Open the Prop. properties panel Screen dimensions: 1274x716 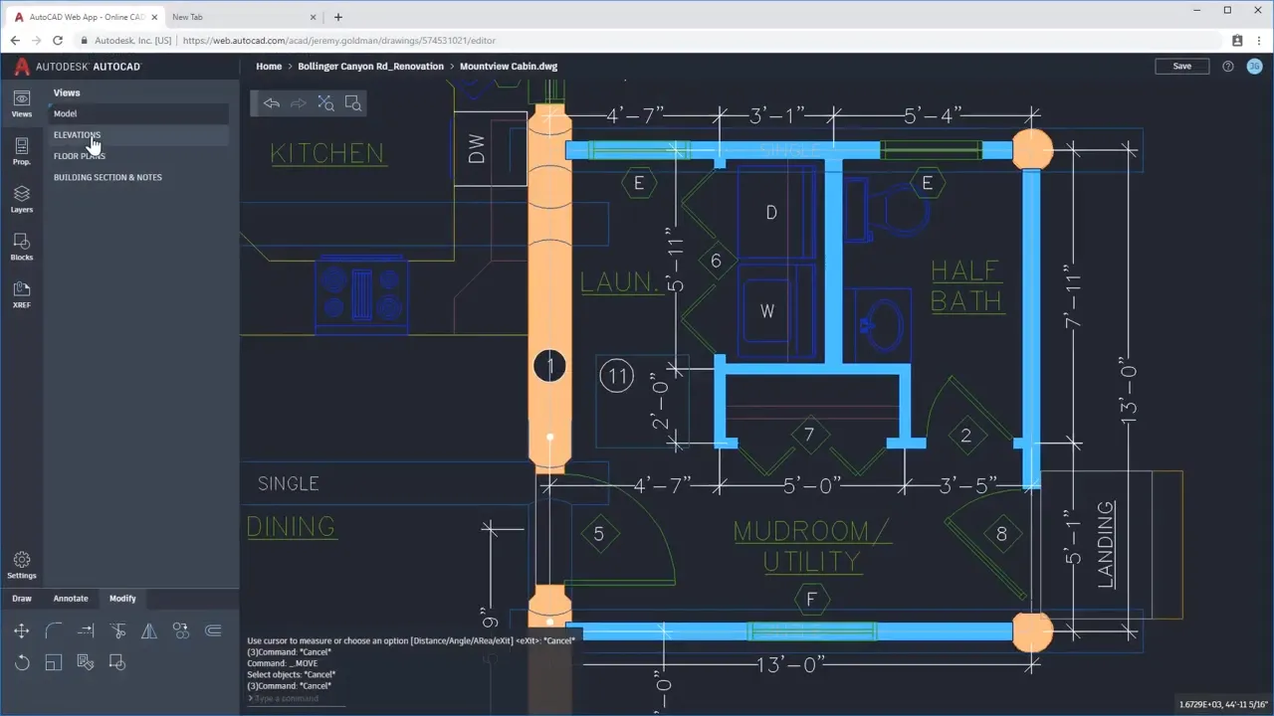pos(21,151)
